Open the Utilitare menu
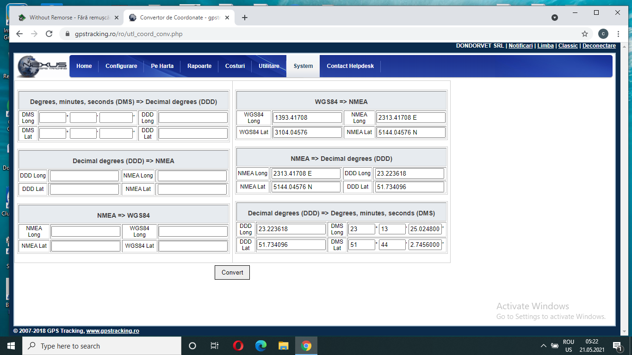Image resolution: width=632 pixels, height=355 pixels. click(269, 66)
